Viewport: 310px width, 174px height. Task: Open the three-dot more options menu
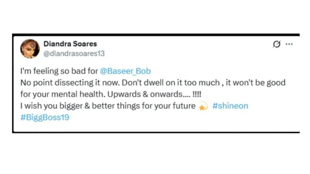tap(289, 44)
